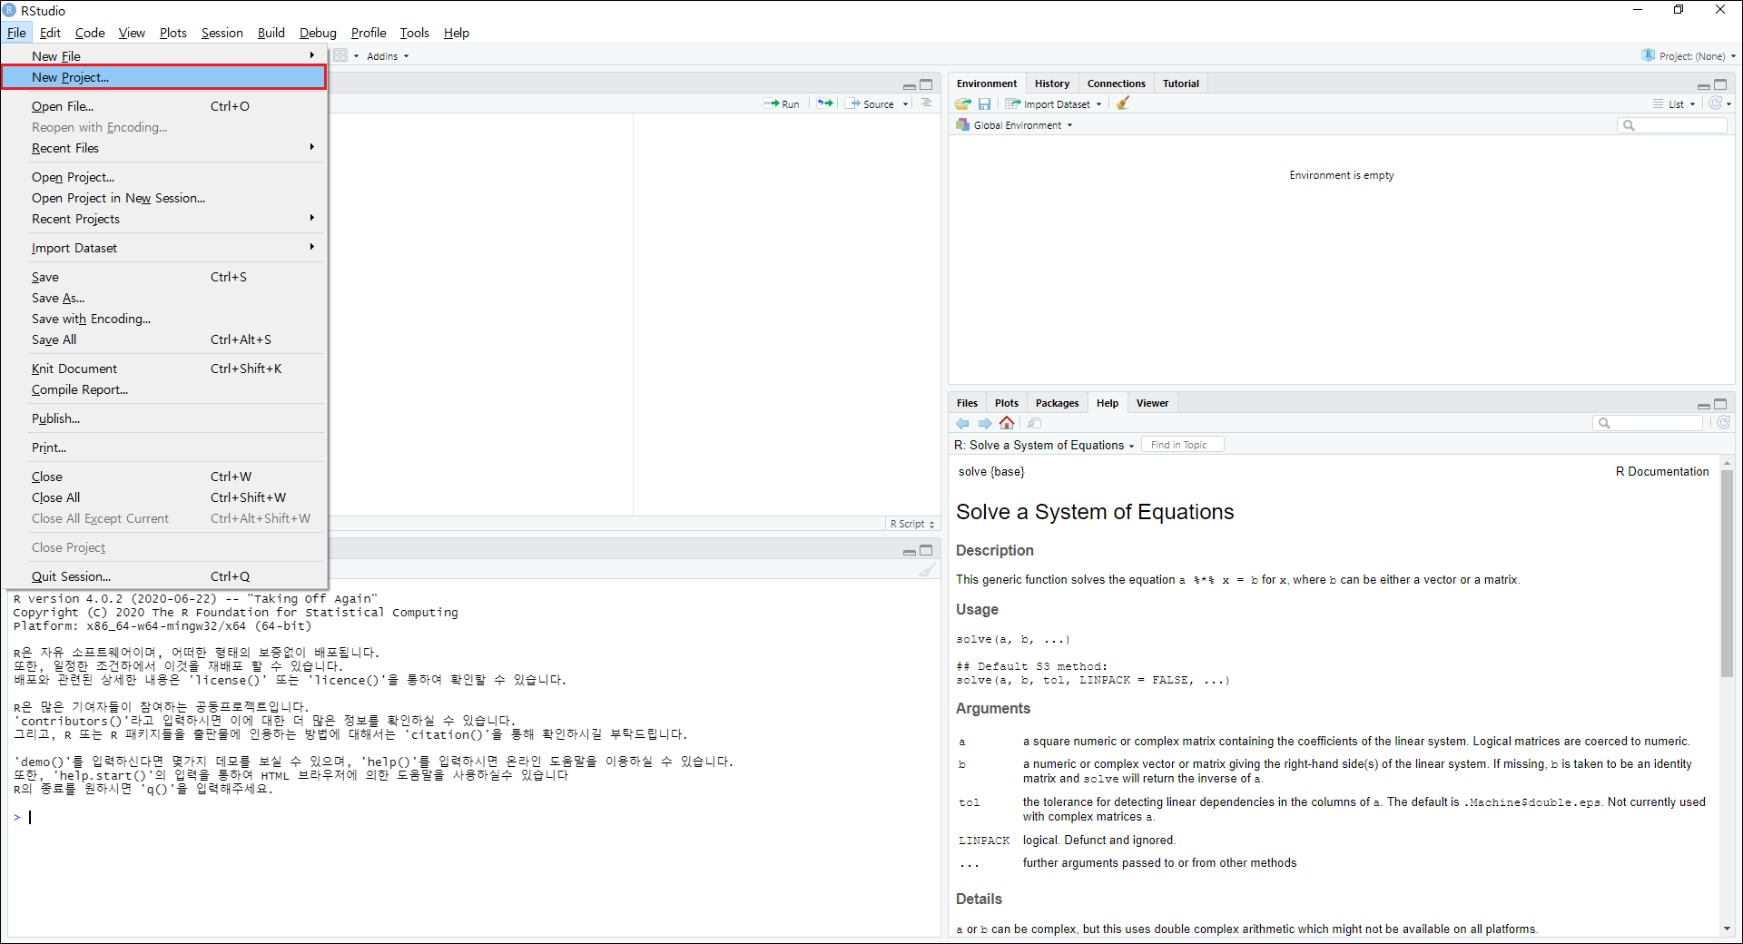Click the Environment search field

(x=1672, y=125)
